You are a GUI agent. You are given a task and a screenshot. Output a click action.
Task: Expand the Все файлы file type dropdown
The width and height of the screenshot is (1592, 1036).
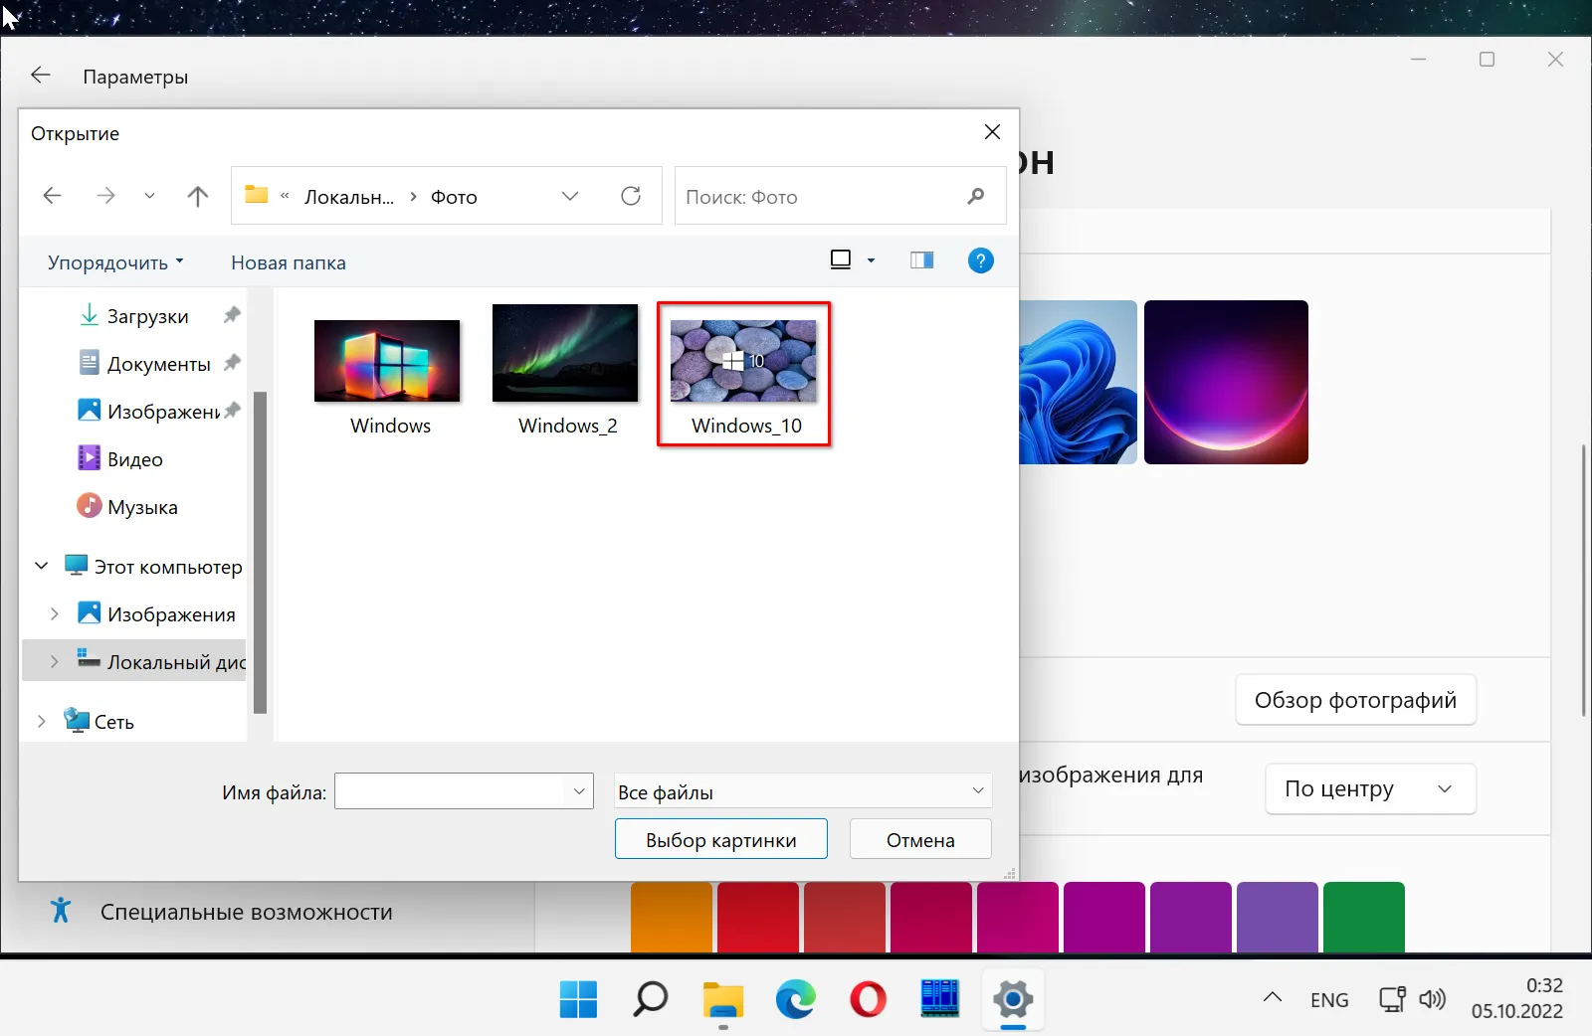point(977,791)
